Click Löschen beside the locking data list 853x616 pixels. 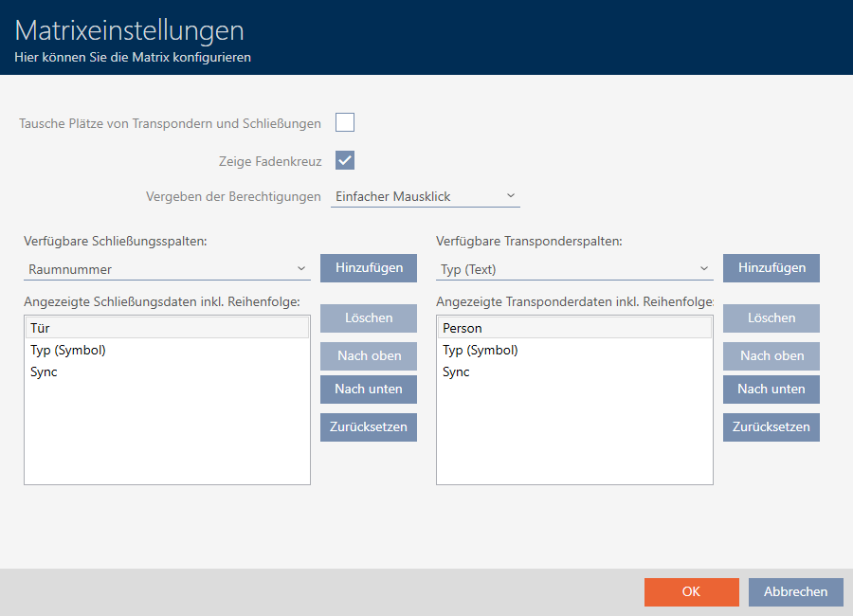tap(368, 317)
